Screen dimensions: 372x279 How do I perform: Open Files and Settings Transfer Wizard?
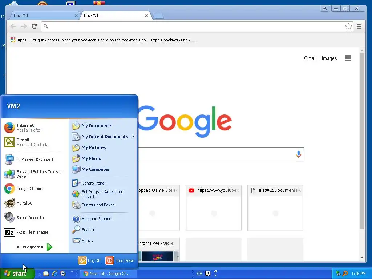35,174
